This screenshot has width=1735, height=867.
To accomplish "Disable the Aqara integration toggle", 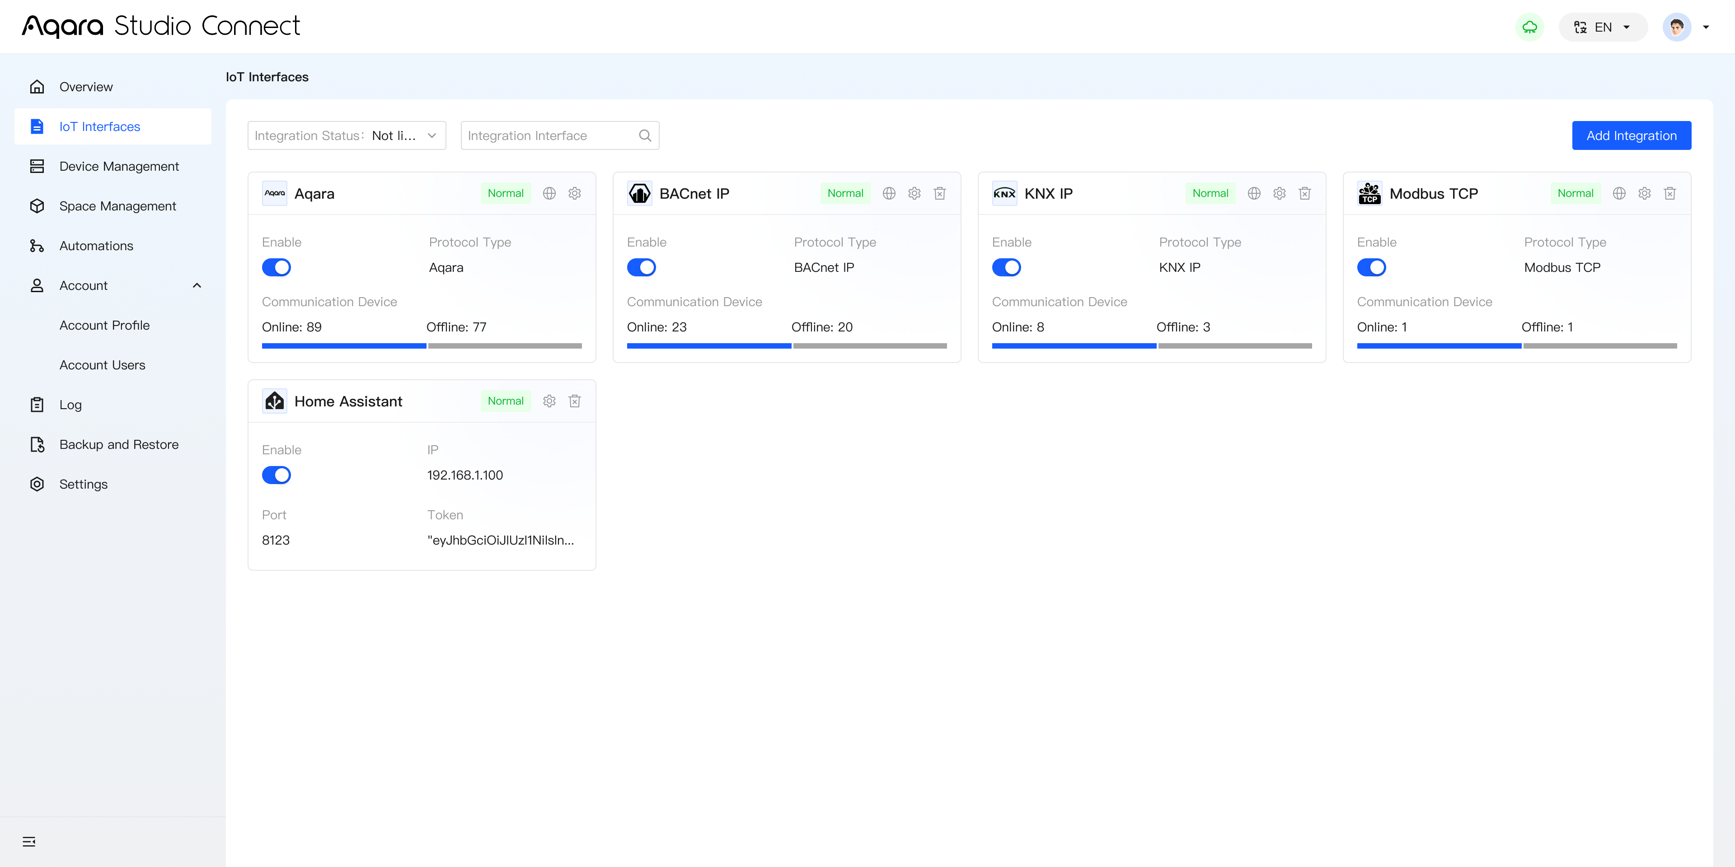I will pyautogui.click(x=276, y=267).
